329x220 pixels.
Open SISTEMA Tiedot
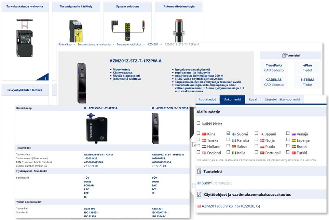click(307, 82)
